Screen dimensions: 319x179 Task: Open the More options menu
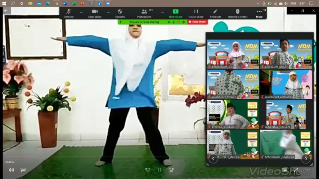tap(259, 13)
